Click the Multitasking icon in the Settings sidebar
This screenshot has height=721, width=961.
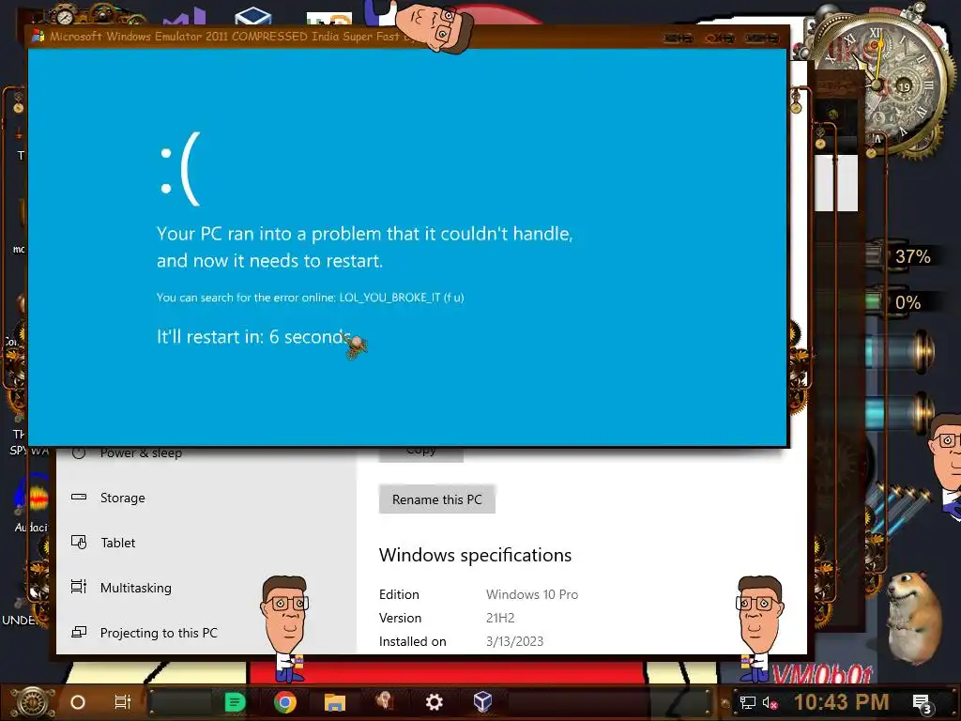pos(79,587)
